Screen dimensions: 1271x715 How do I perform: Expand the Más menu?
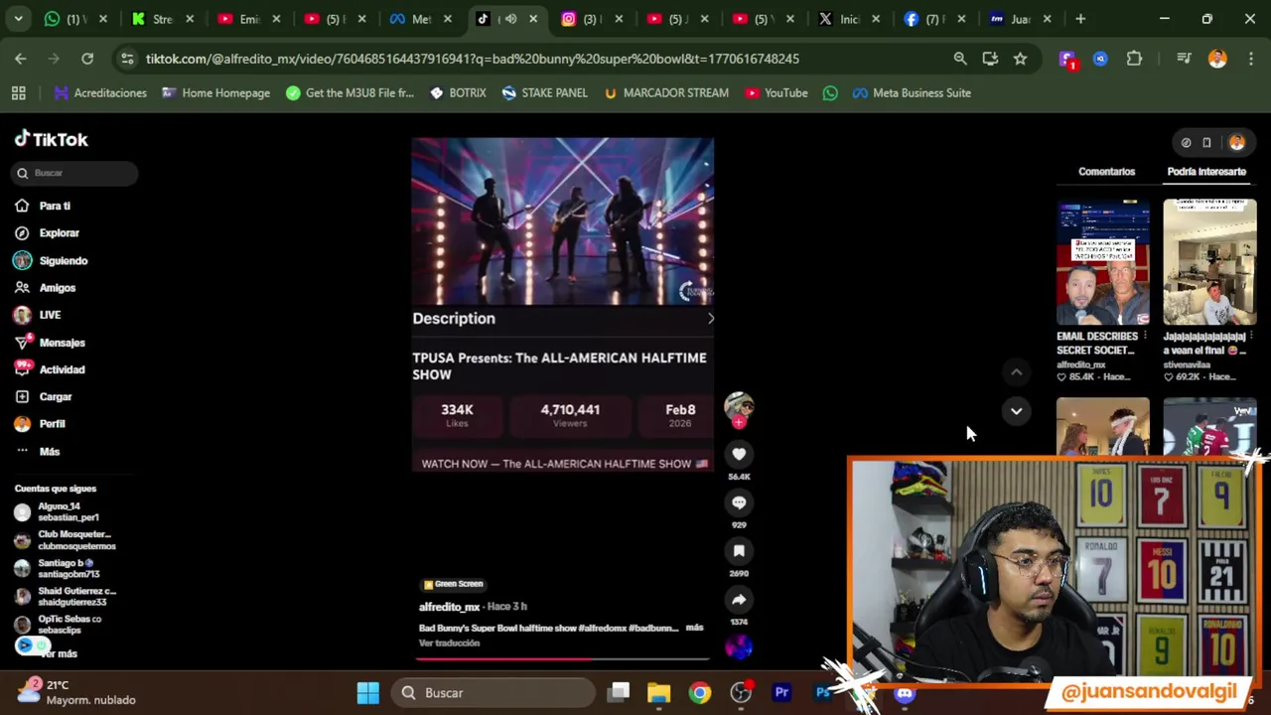(49, 451)
